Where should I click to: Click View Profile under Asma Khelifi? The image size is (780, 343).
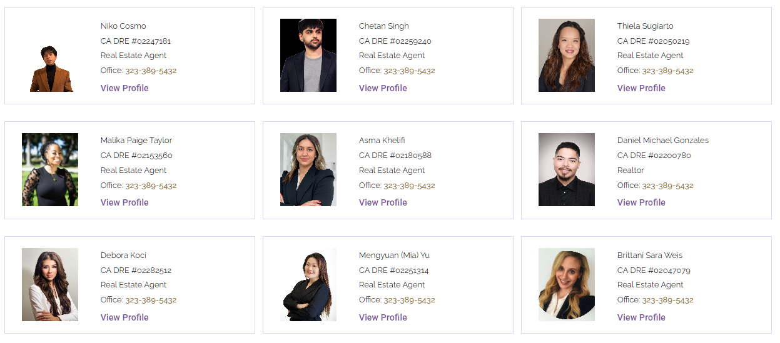pos(383,202)
